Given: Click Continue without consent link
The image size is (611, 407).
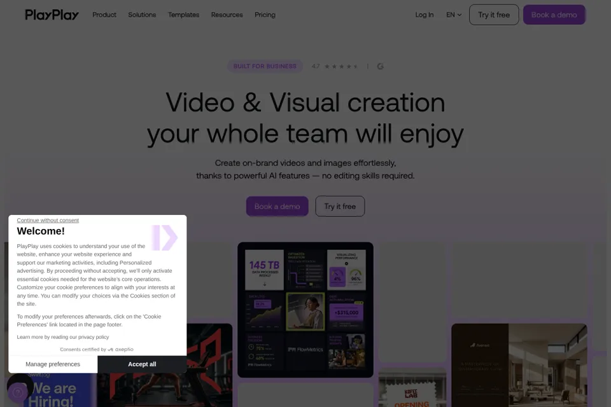Looking at the screenshot, I should click(x=48, y=220).
